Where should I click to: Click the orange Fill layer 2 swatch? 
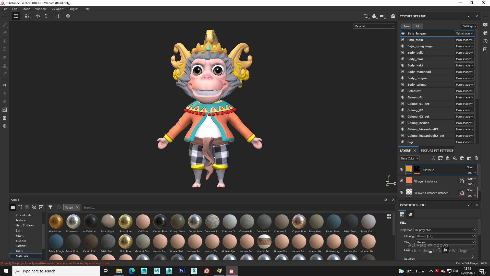point(409,169)
